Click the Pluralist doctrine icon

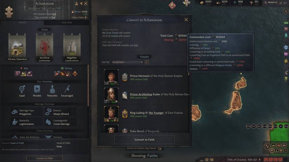(37, 89)
